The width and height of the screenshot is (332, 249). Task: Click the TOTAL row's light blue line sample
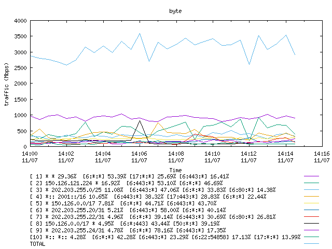coord(311,244)
